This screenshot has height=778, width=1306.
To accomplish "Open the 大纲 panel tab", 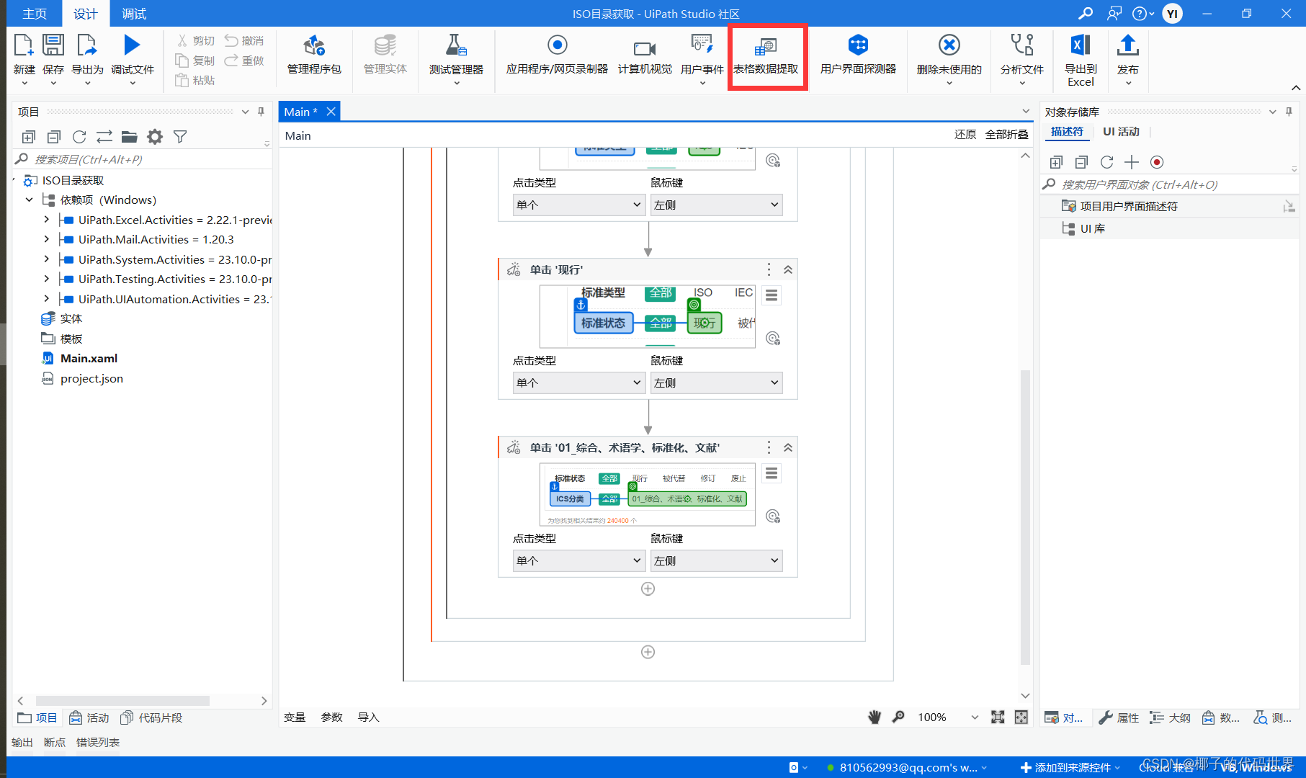I will point(1171,717).
